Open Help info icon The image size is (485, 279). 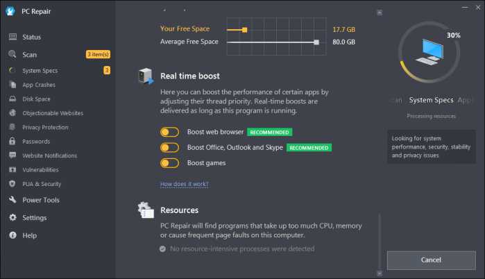click(x=12, y=235)
